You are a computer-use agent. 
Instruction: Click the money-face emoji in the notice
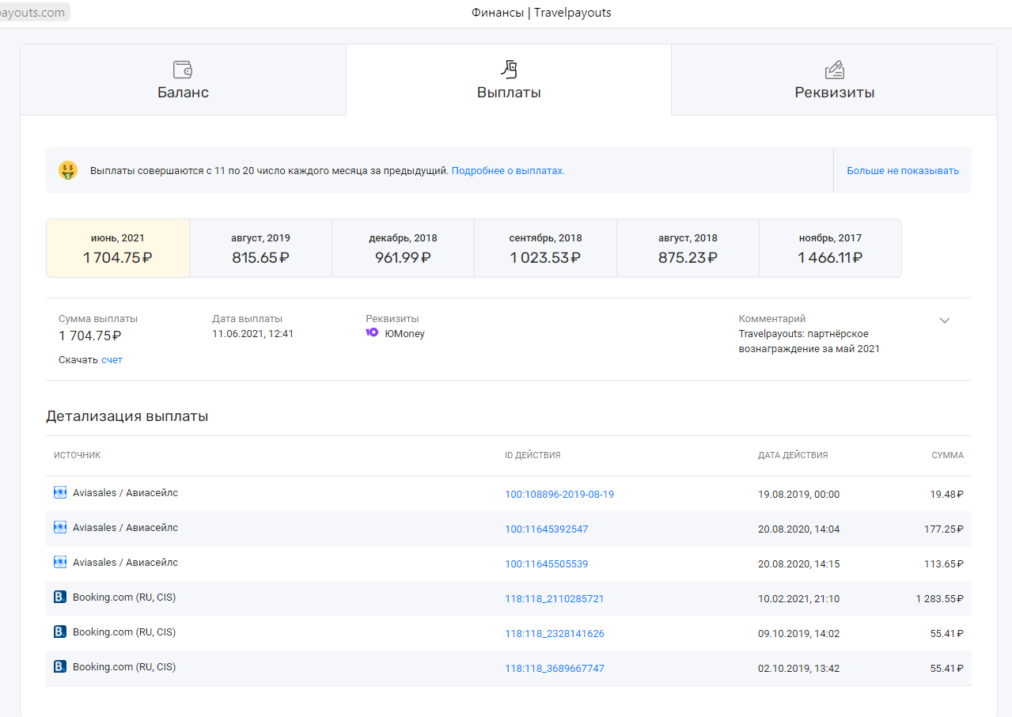coord(68,170)
